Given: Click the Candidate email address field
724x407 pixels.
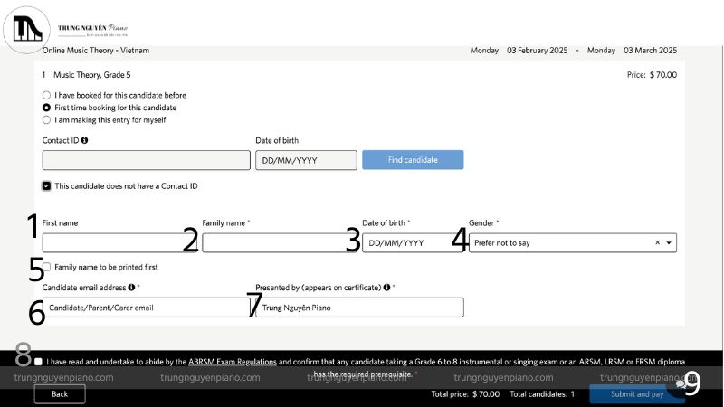Looking at the screenshot, I should [x=145, y=308].
